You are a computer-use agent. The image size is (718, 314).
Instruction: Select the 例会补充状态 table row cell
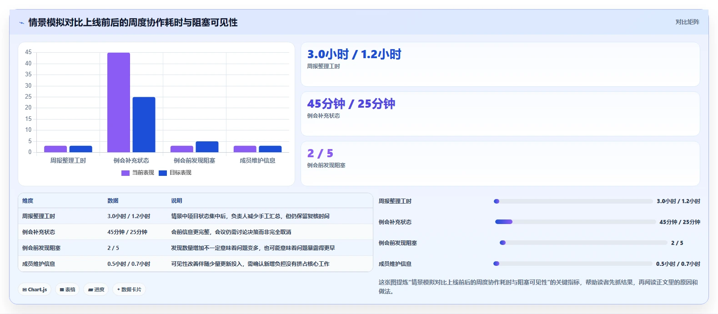[39, 232]
